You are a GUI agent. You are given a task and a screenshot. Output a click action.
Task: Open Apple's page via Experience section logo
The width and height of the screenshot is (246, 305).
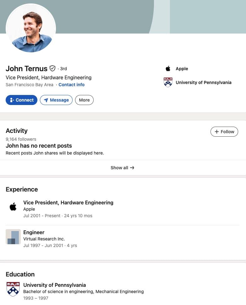pyautogui.click(x=13, y=206)
